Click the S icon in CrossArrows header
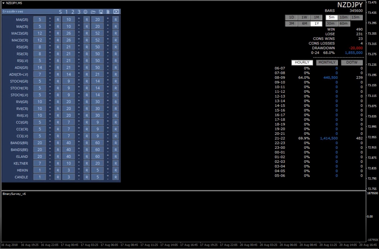The image size is (379, 249). [60, 12]
